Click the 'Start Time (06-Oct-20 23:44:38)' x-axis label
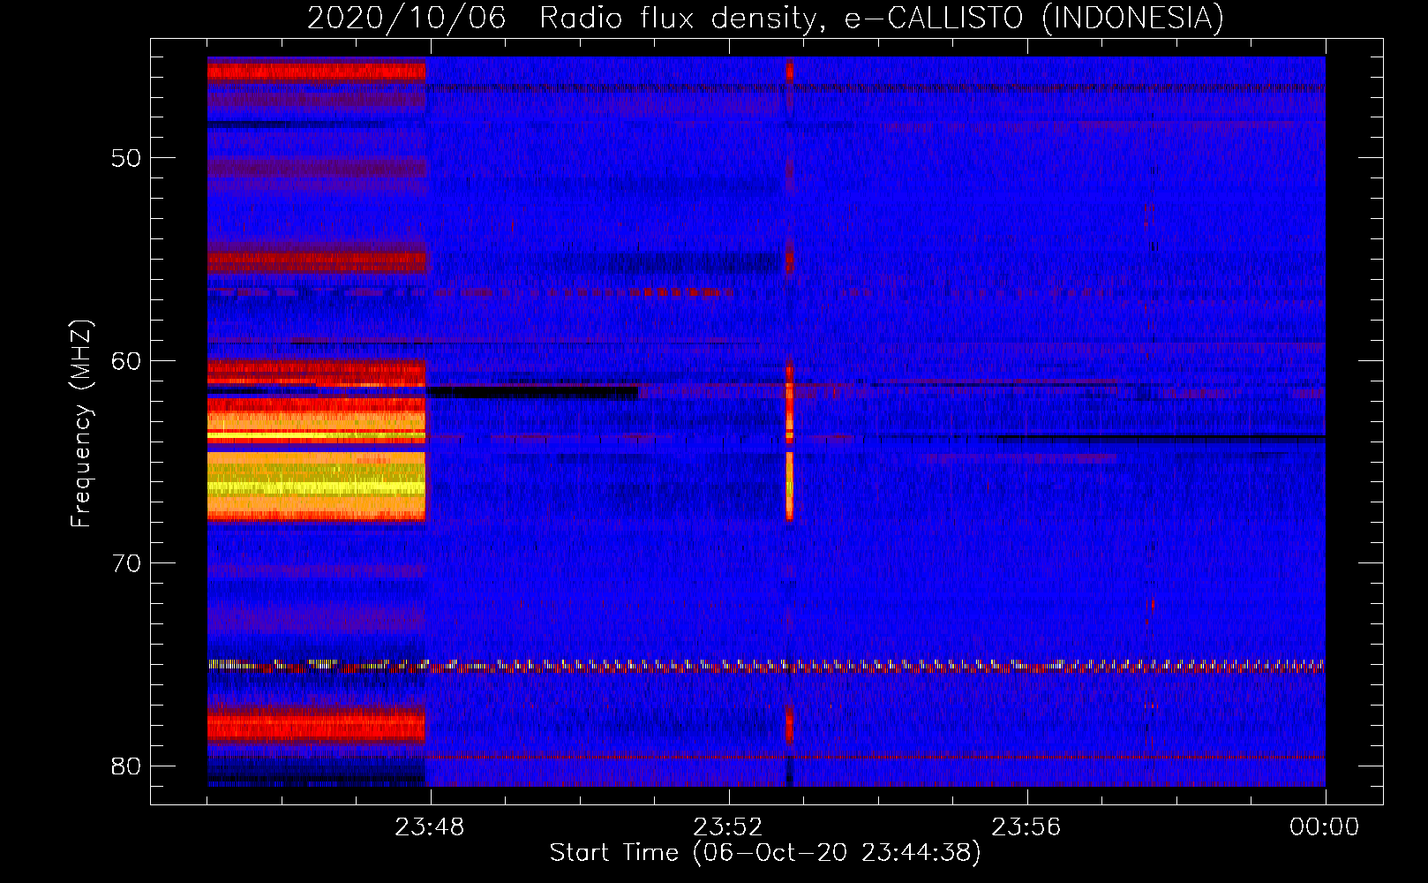The image size is (1428, 883). click(765, 853)
